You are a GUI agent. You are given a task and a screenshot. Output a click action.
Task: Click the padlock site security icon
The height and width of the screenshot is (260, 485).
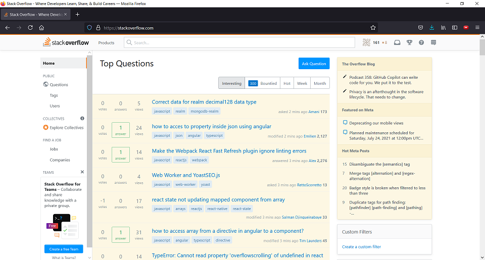click(98, 28)
